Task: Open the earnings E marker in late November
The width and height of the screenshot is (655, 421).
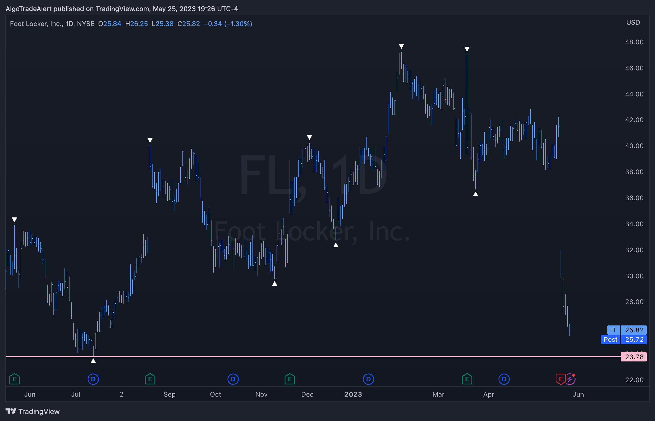Action: click(290, 379)
